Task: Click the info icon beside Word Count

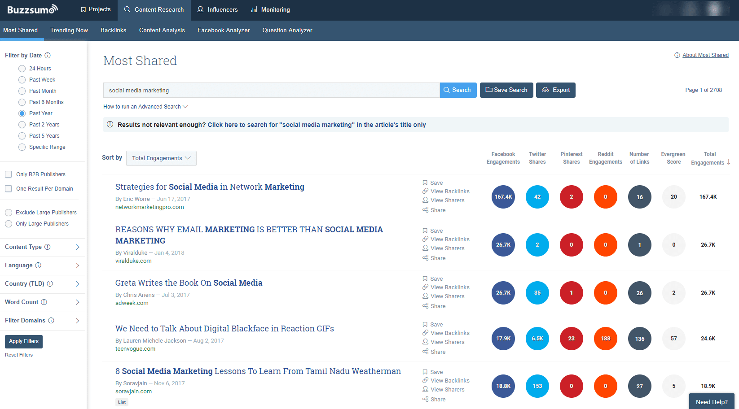Action: [44, 302]
